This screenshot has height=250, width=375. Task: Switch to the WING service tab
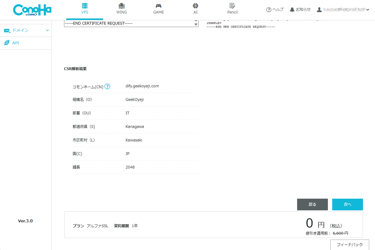(x=122, y=9)
